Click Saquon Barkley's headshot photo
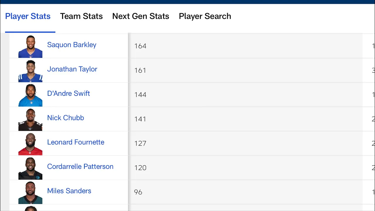 click(30, 46)
